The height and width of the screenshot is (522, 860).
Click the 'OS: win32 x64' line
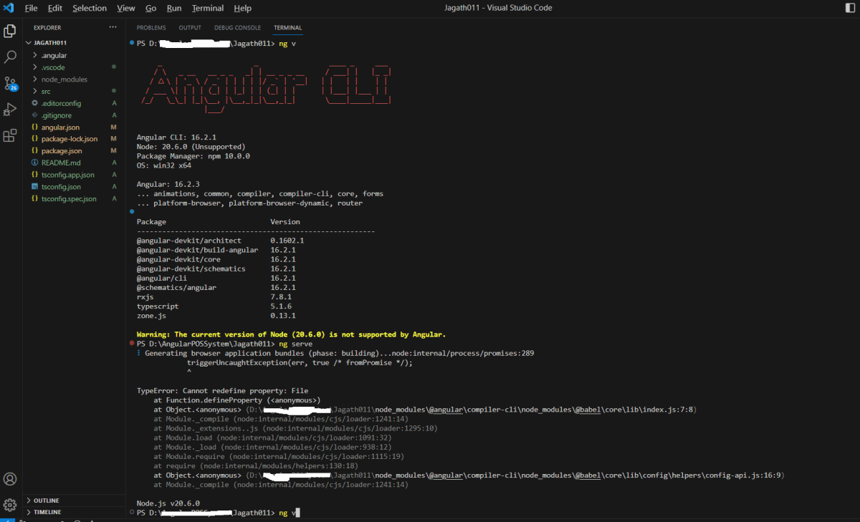(x=164, y=165)
